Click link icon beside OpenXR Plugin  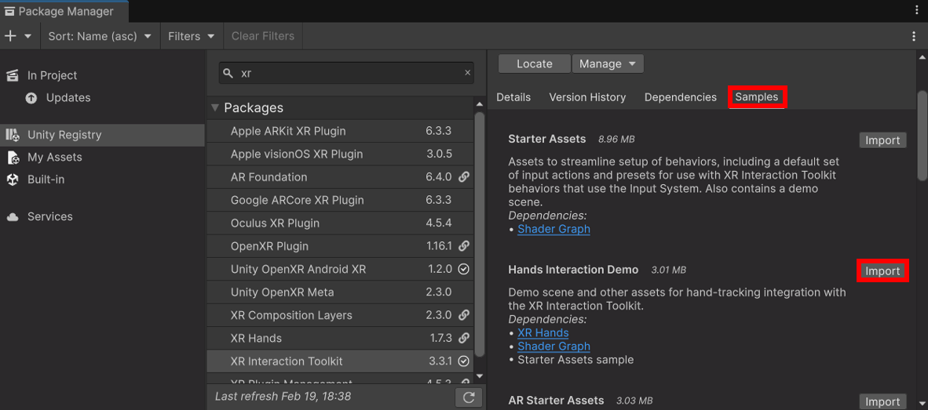[464, 246]
